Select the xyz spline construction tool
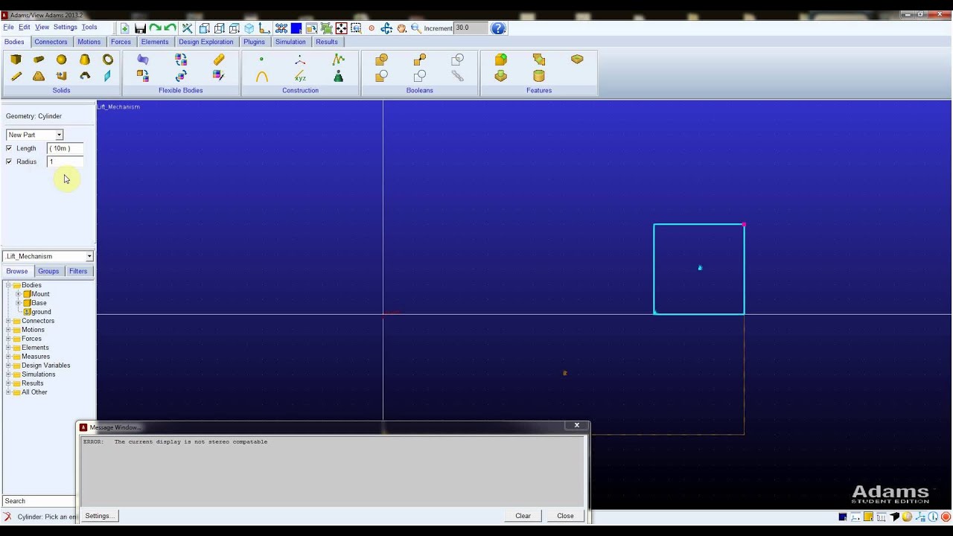953x536 pixels. pyautogui.click(x=300, y=76)
